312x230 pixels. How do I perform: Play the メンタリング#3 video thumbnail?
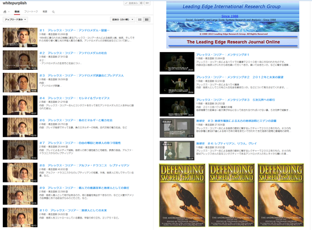[x=177, y=107]
